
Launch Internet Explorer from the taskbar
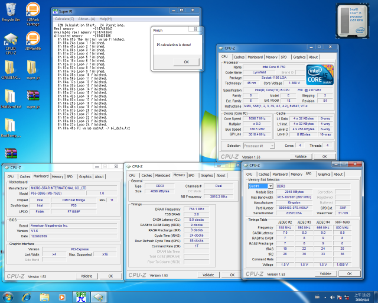[x=26, y=297]
